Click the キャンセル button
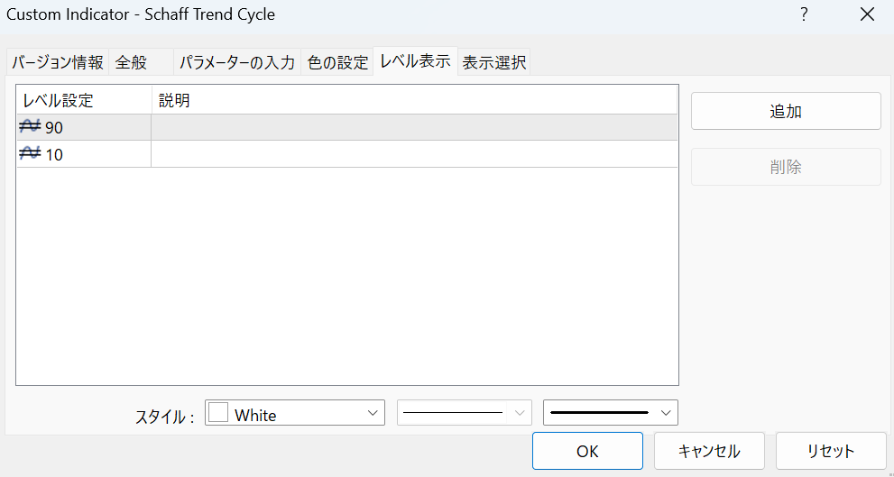 click(x=709, y=451)
